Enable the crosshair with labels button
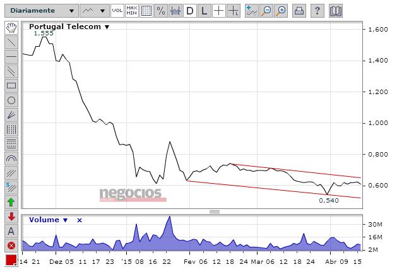 coord(234,11)
